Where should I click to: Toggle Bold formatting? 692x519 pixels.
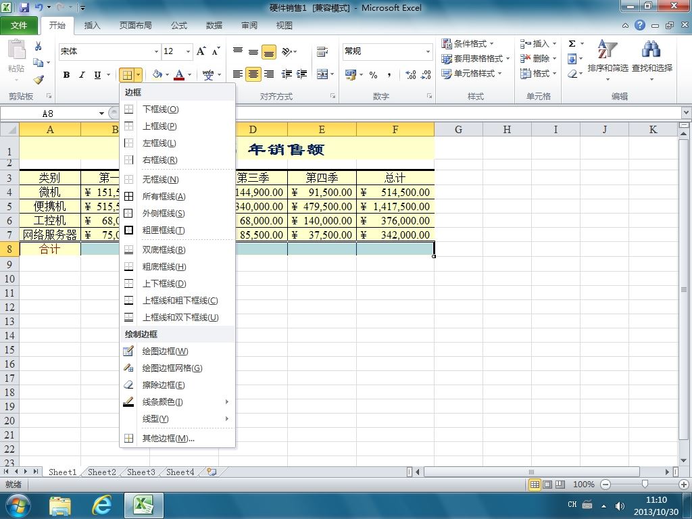tap(66, 74)
